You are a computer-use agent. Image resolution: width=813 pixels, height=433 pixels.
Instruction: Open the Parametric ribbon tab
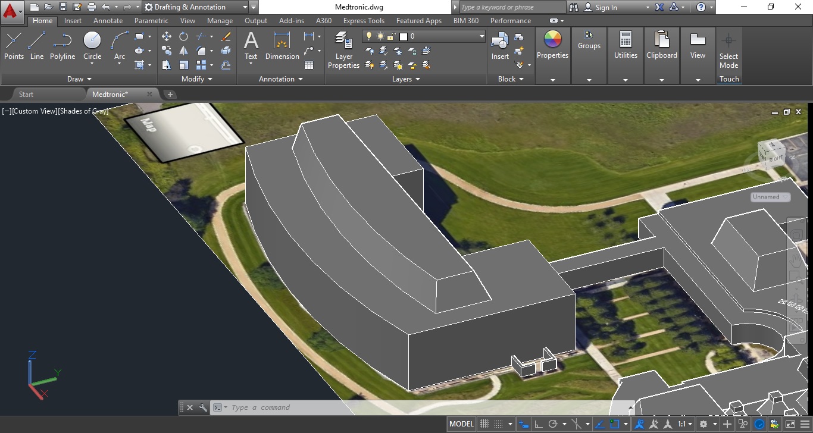point(151,20)
